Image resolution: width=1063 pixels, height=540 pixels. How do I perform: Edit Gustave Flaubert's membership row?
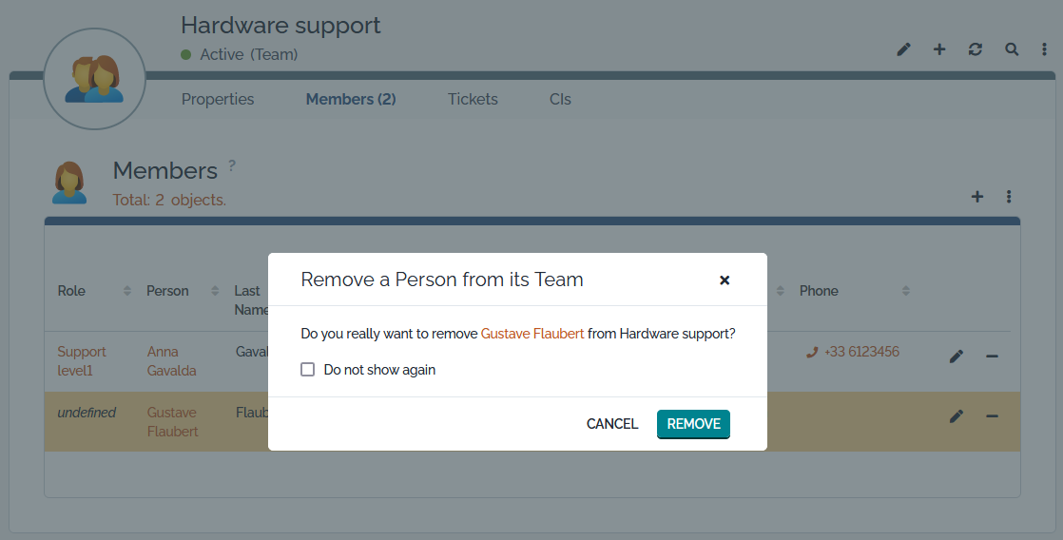957,416
